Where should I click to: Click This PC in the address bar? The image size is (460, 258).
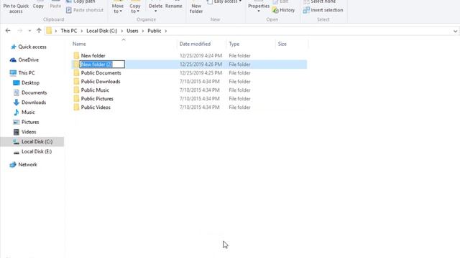click(69, 31)
